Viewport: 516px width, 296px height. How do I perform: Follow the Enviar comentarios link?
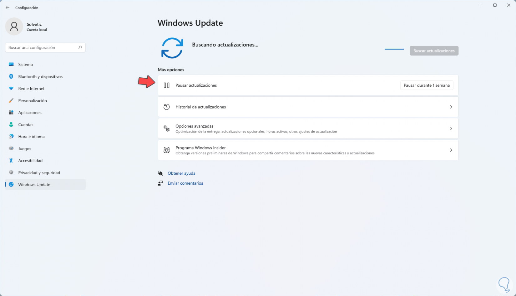point(185,183)
